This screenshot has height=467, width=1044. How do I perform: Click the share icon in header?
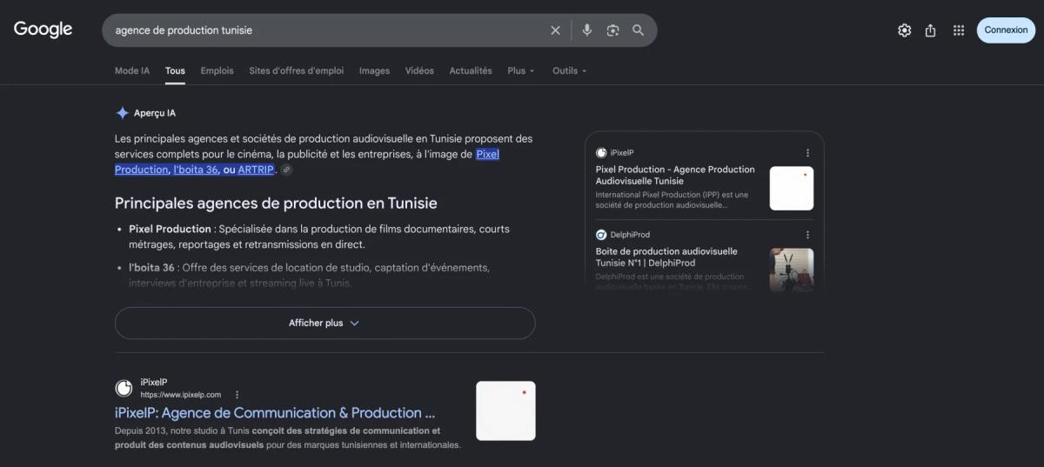931,30
